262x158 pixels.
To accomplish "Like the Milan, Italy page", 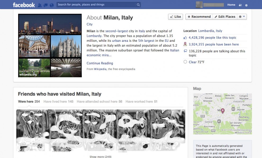I will pyautogui.click(x=175, y=17).
